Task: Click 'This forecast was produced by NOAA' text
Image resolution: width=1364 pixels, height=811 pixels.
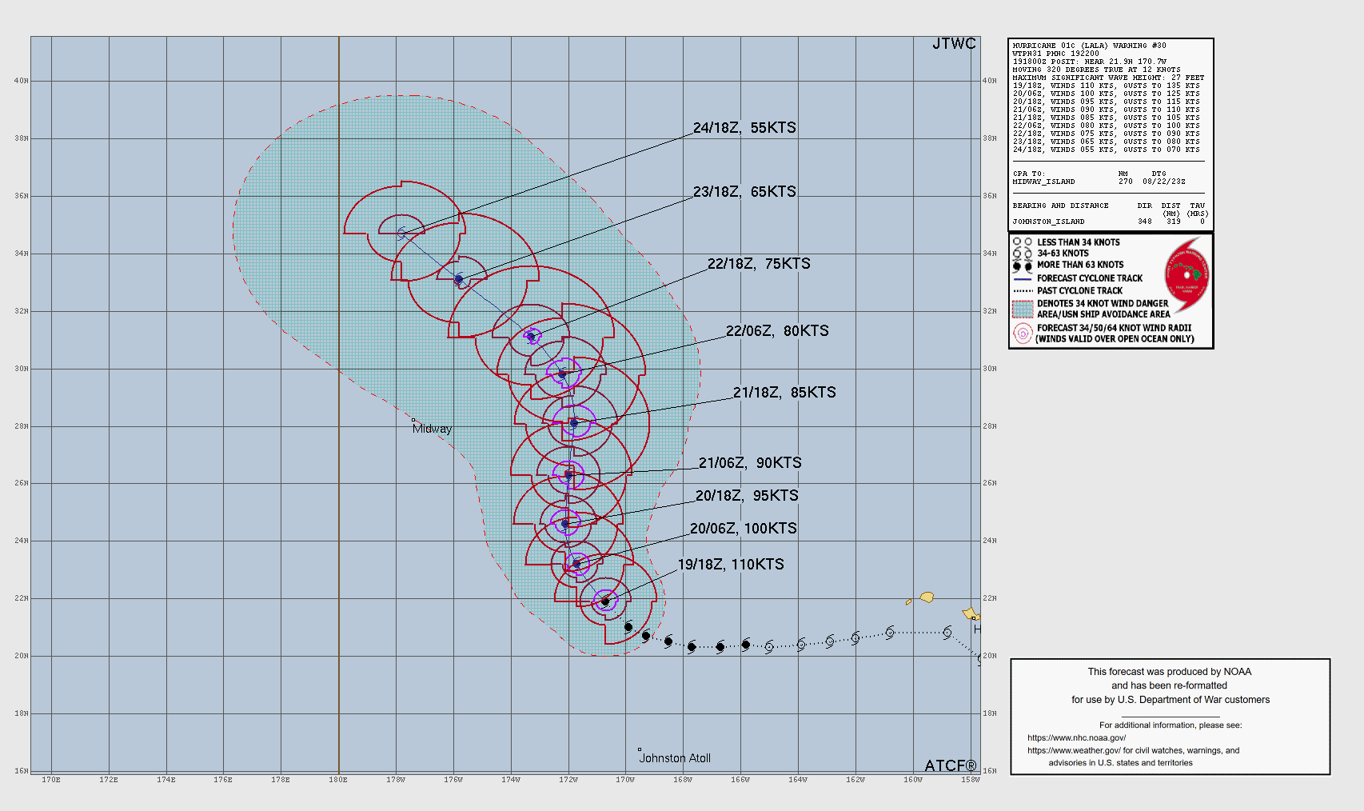Action: pos(1170,672)
